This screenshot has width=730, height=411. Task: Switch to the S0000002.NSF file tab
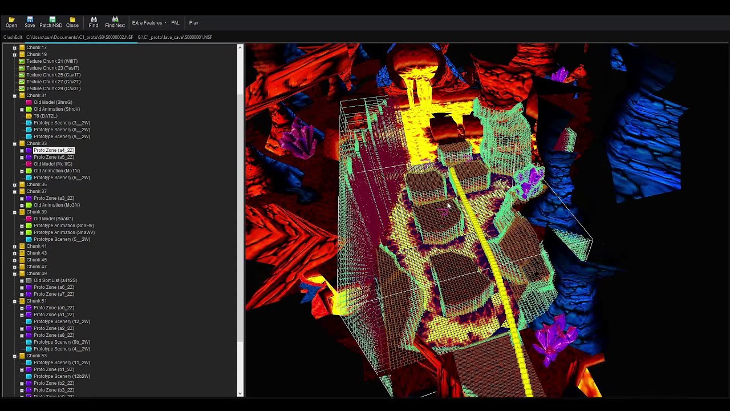(80, 37)
